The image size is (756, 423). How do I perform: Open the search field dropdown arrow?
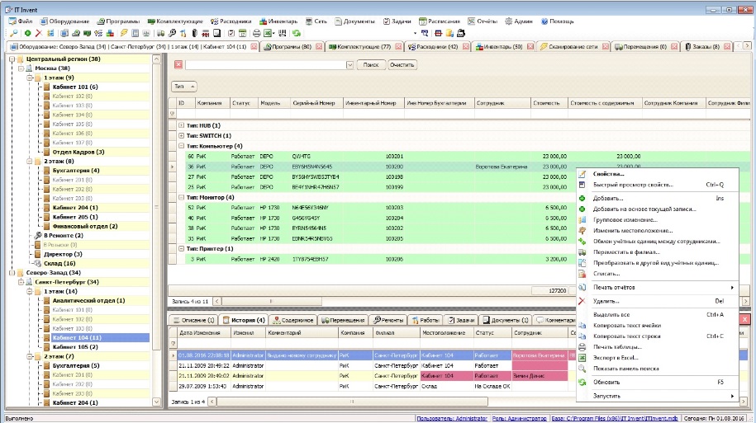349,64
